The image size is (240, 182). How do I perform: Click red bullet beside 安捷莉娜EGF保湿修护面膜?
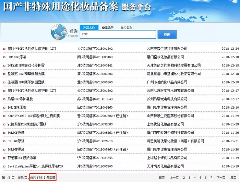click(x=4, y=125)
